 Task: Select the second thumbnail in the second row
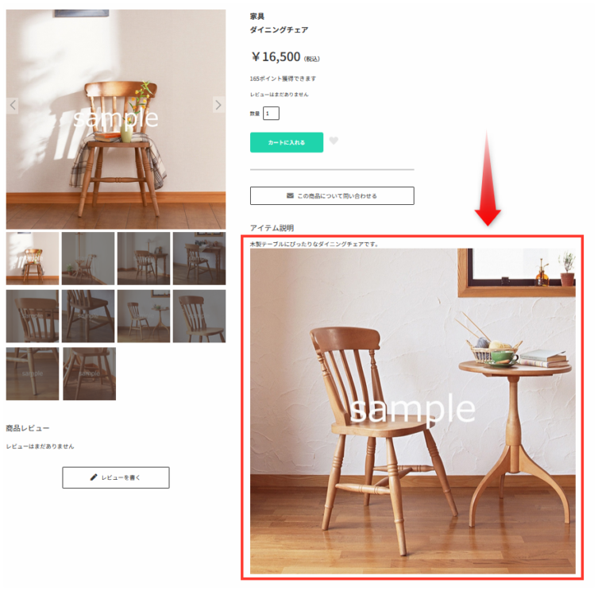pyautogui.click(x=88, y=316)
